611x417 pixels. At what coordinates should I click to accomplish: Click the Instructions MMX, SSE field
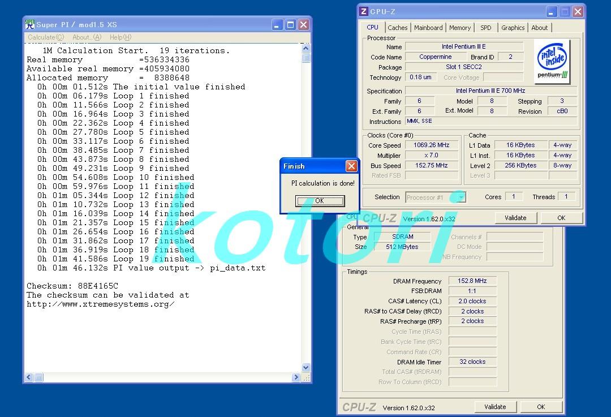[x=491, y=121]
